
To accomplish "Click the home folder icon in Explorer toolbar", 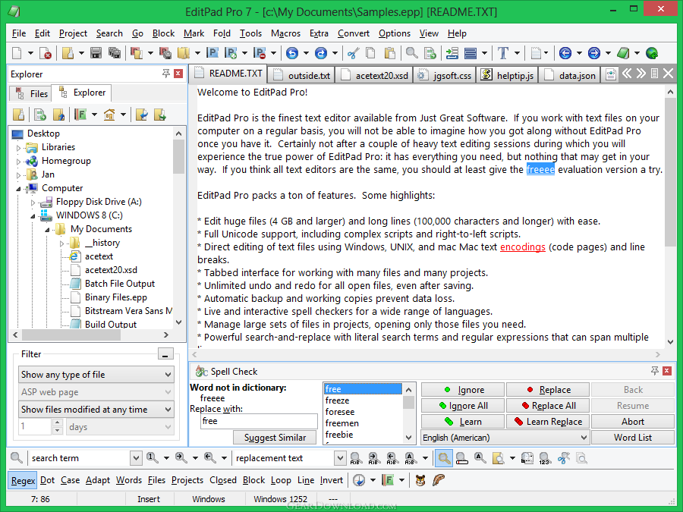I will [109, 115].
